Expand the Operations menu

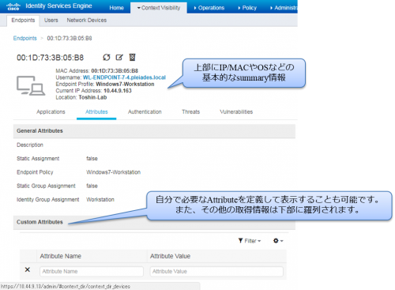(x=209, y=8)
